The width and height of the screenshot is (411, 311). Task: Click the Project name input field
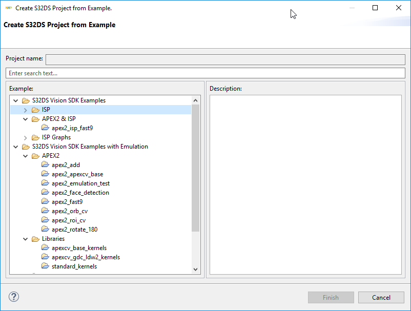[225, 59]
